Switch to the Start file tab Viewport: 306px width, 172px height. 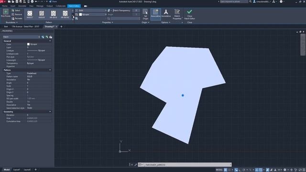coord(6,27)
